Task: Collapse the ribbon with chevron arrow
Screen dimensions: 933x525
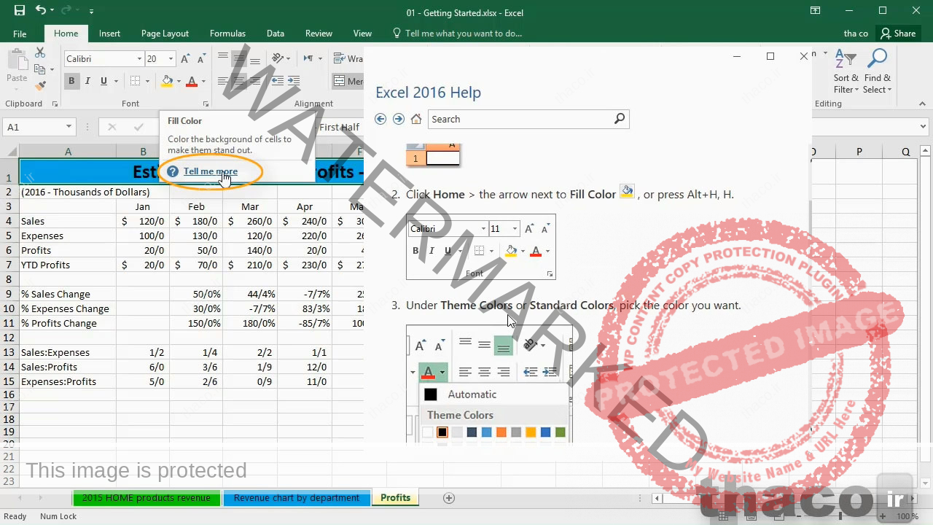Action: pyautogui.click(x=922, y=104)
